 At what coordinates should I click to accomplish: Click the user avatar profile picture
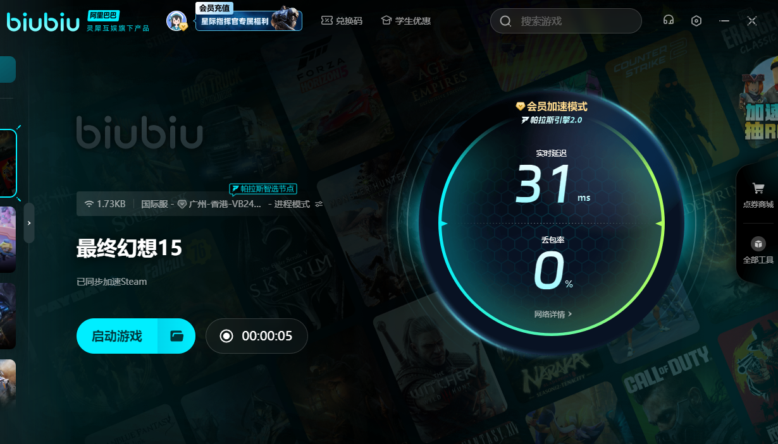[x=176, y=21]
